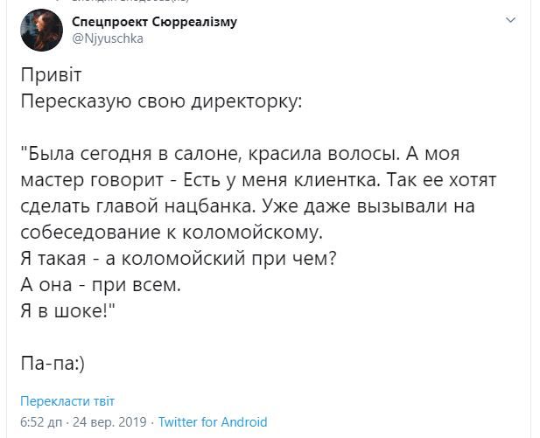Click the word Привіт in the tweet
540x438 pixels.
(51, 75)
